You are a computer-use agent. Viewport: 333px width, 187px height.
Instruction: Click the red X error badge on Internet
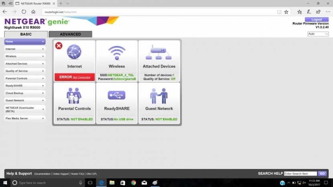[x=59, y=46]
